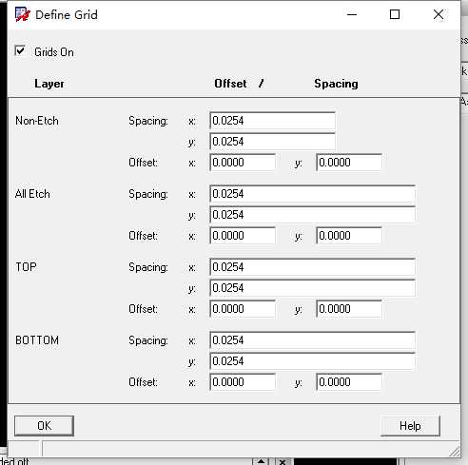This screenshot has width=468, height=465.
Task: Click Non-Etch Spacing x field
Action: click(272, 121)
